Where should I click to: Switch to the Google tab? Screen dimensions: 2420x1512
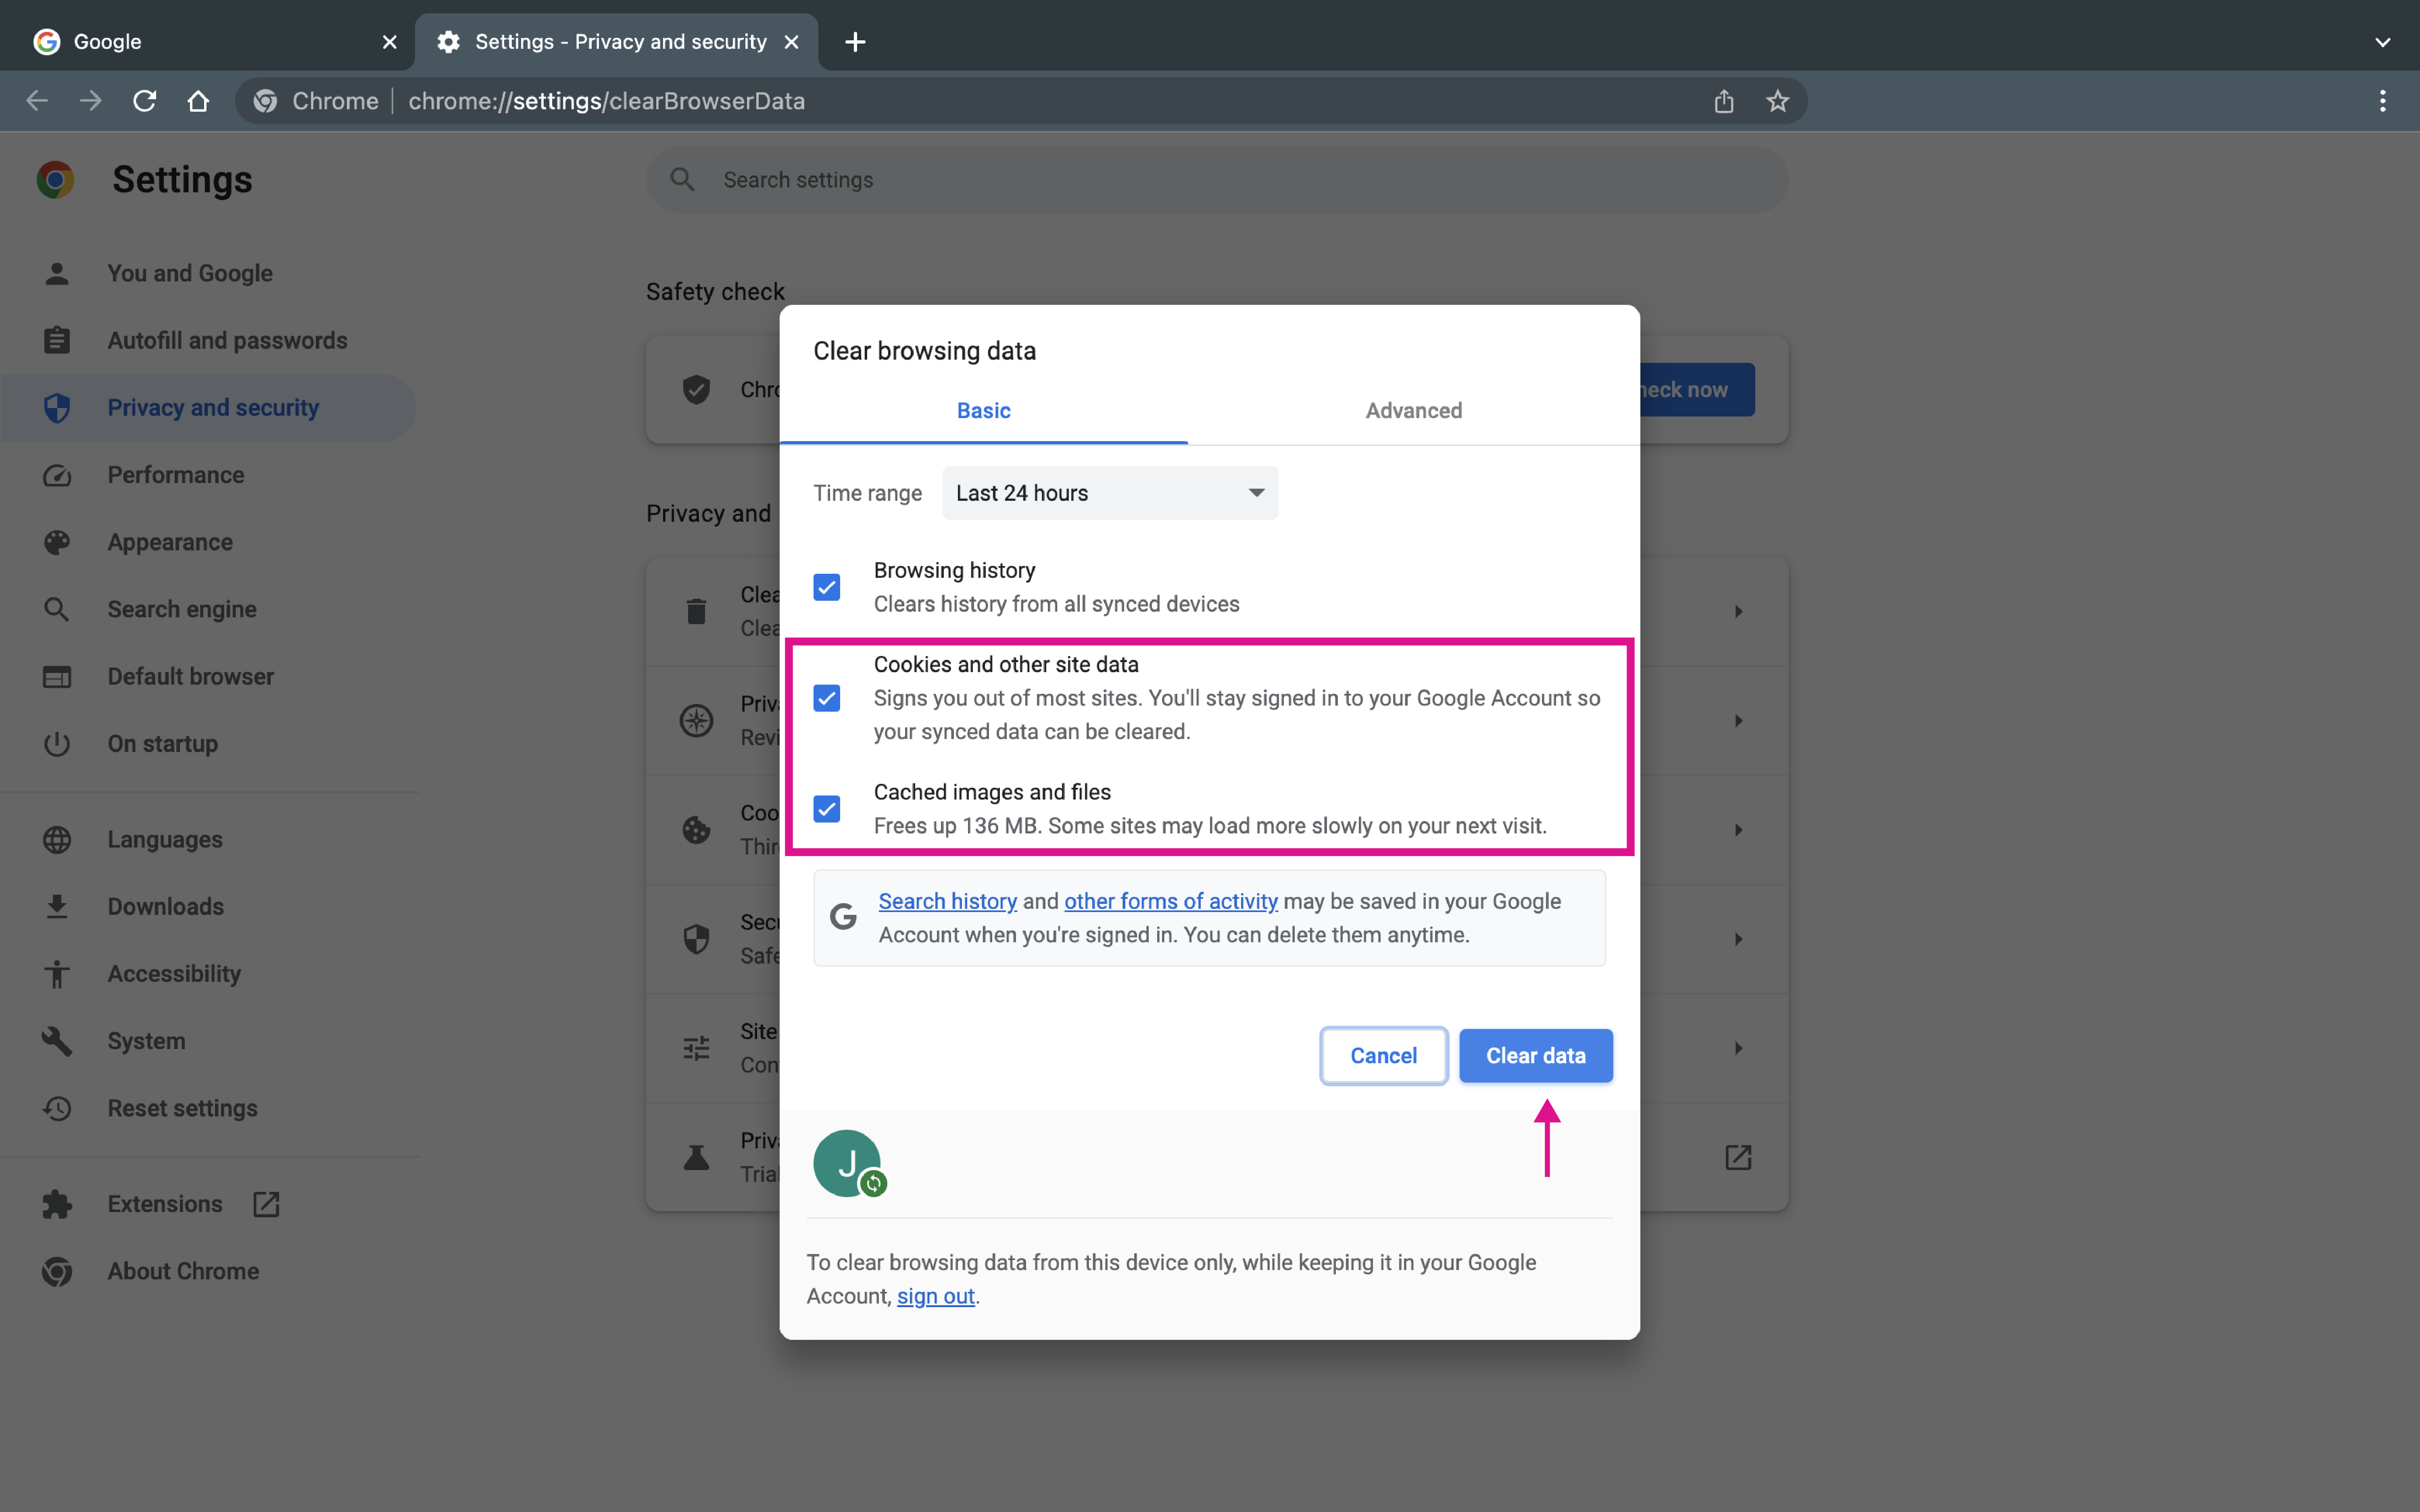(208, 42)
